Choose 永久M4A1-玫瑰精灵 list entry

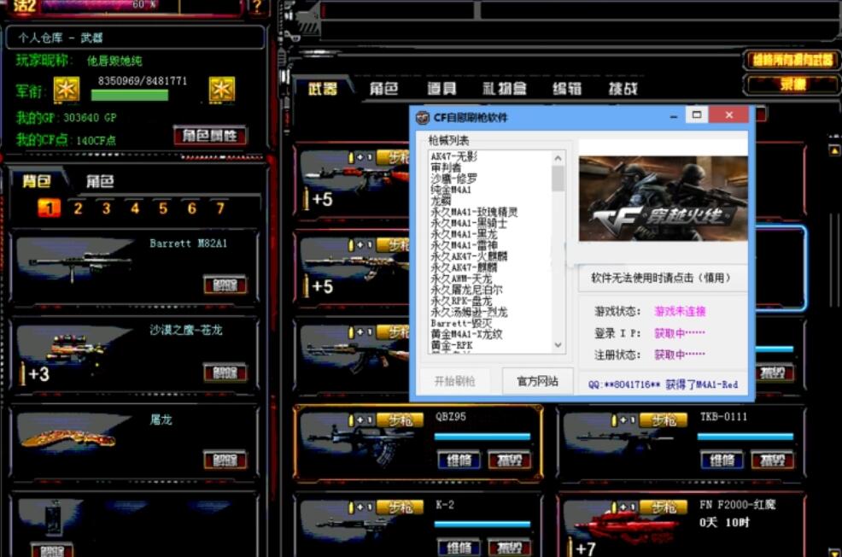474,212
